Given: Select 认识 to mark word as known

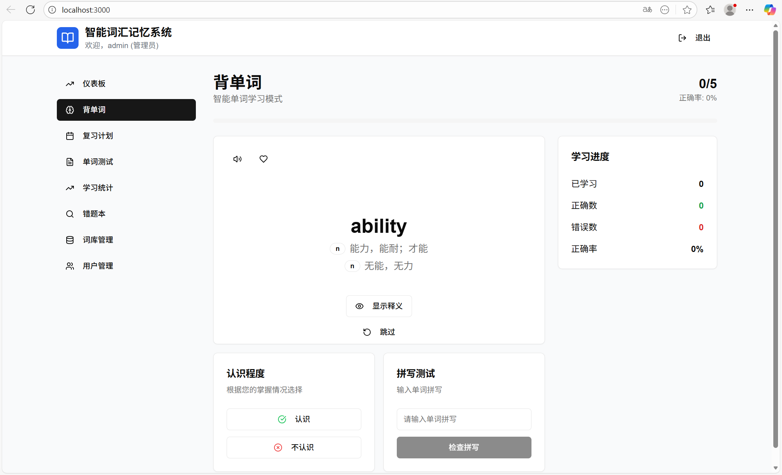Looking at the screenshot, I should [294, 419].
